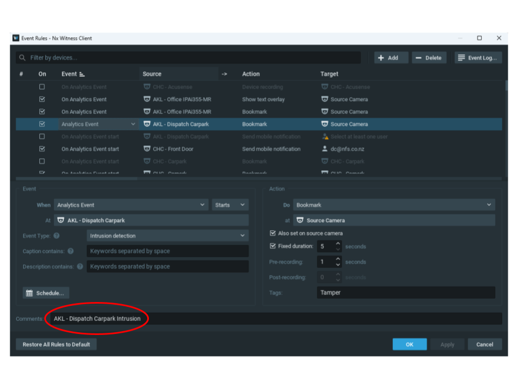
Task: Open Event Type Intrusion detection dropdown
Action: (x=167, y=236)
